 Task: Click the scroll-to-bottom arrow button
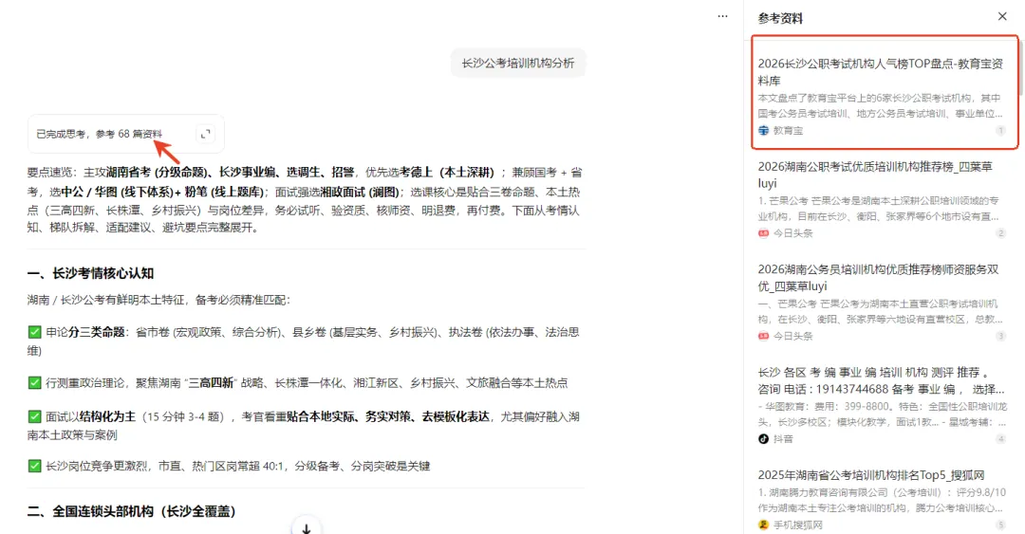pos(306,526)
